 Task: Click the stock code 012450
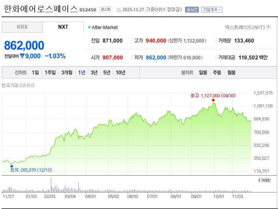pyautogui.click(x=88, y=10)
